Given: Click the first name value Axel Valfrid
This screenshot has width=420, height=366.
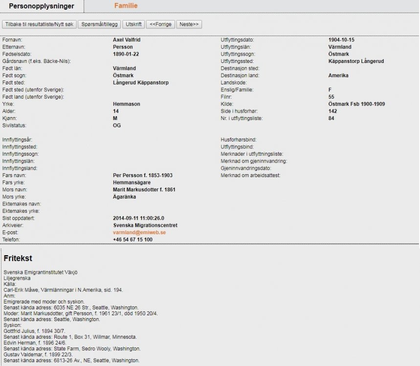Looking at the screenshot, I should 128,40.
